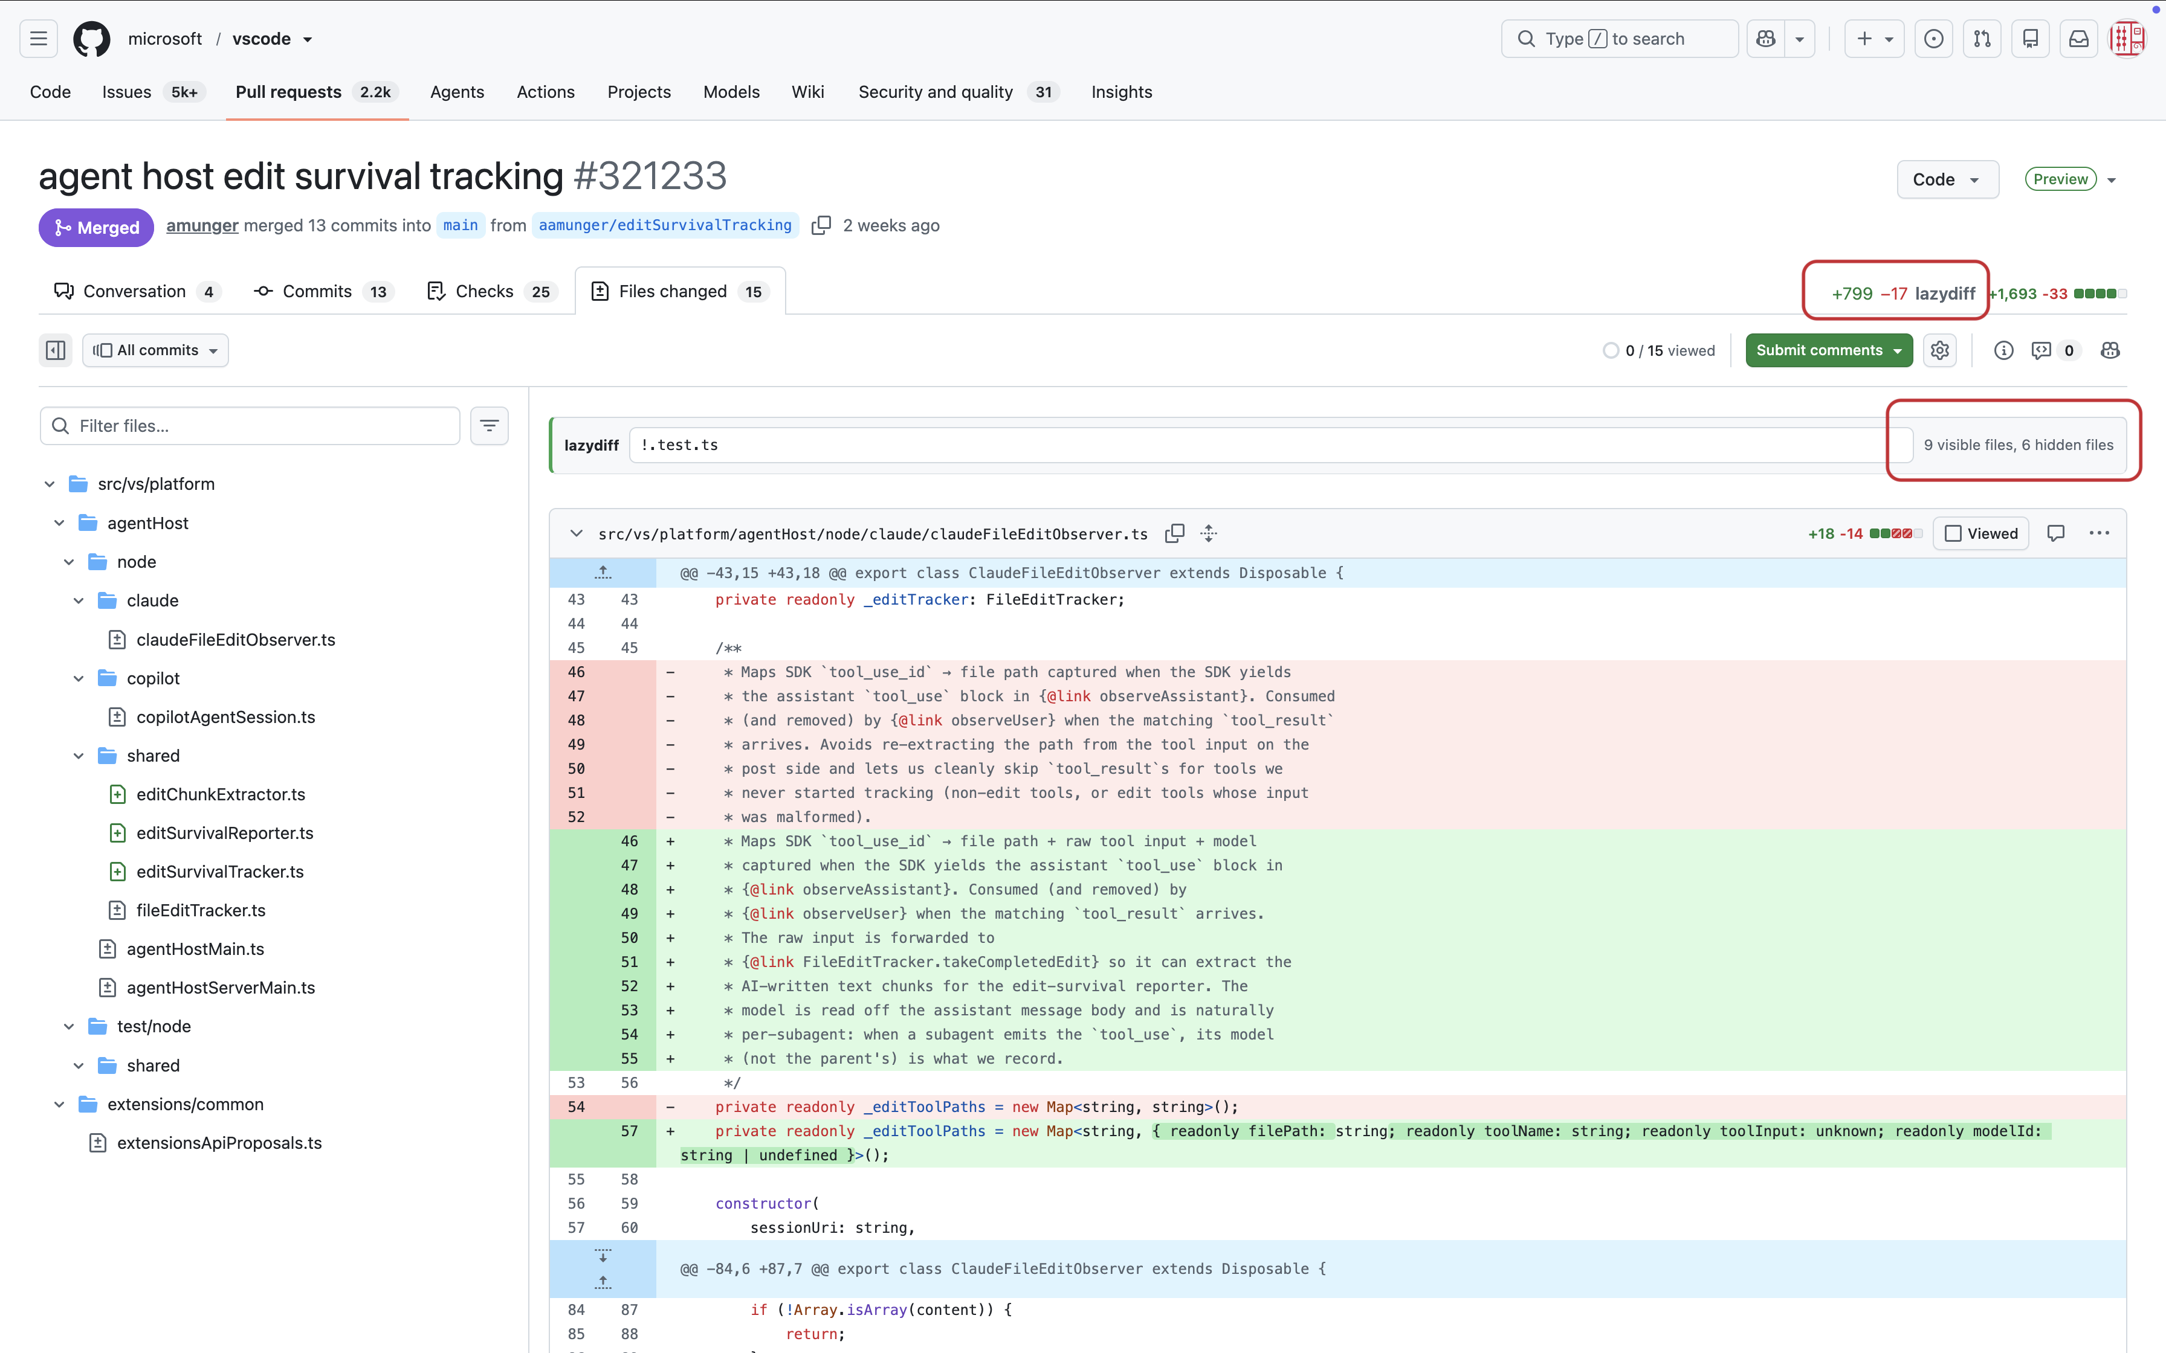Open the Issues icon in the header
This screenshot has width=2166, height=1353.
coord(1934,39)
